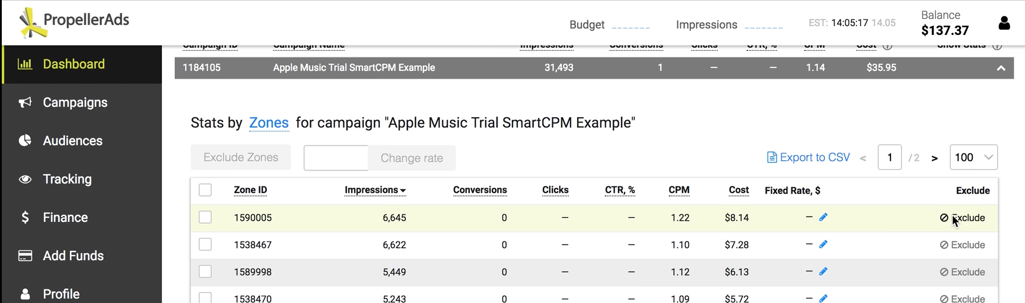Go to previous page arrow
Image resolution: width=1025 pixels, height=303 pixels.
(863, 158)
